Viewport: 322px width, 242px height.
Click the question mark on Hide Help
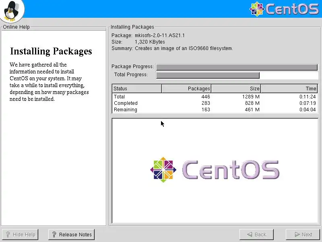click(x=8, y=234)
